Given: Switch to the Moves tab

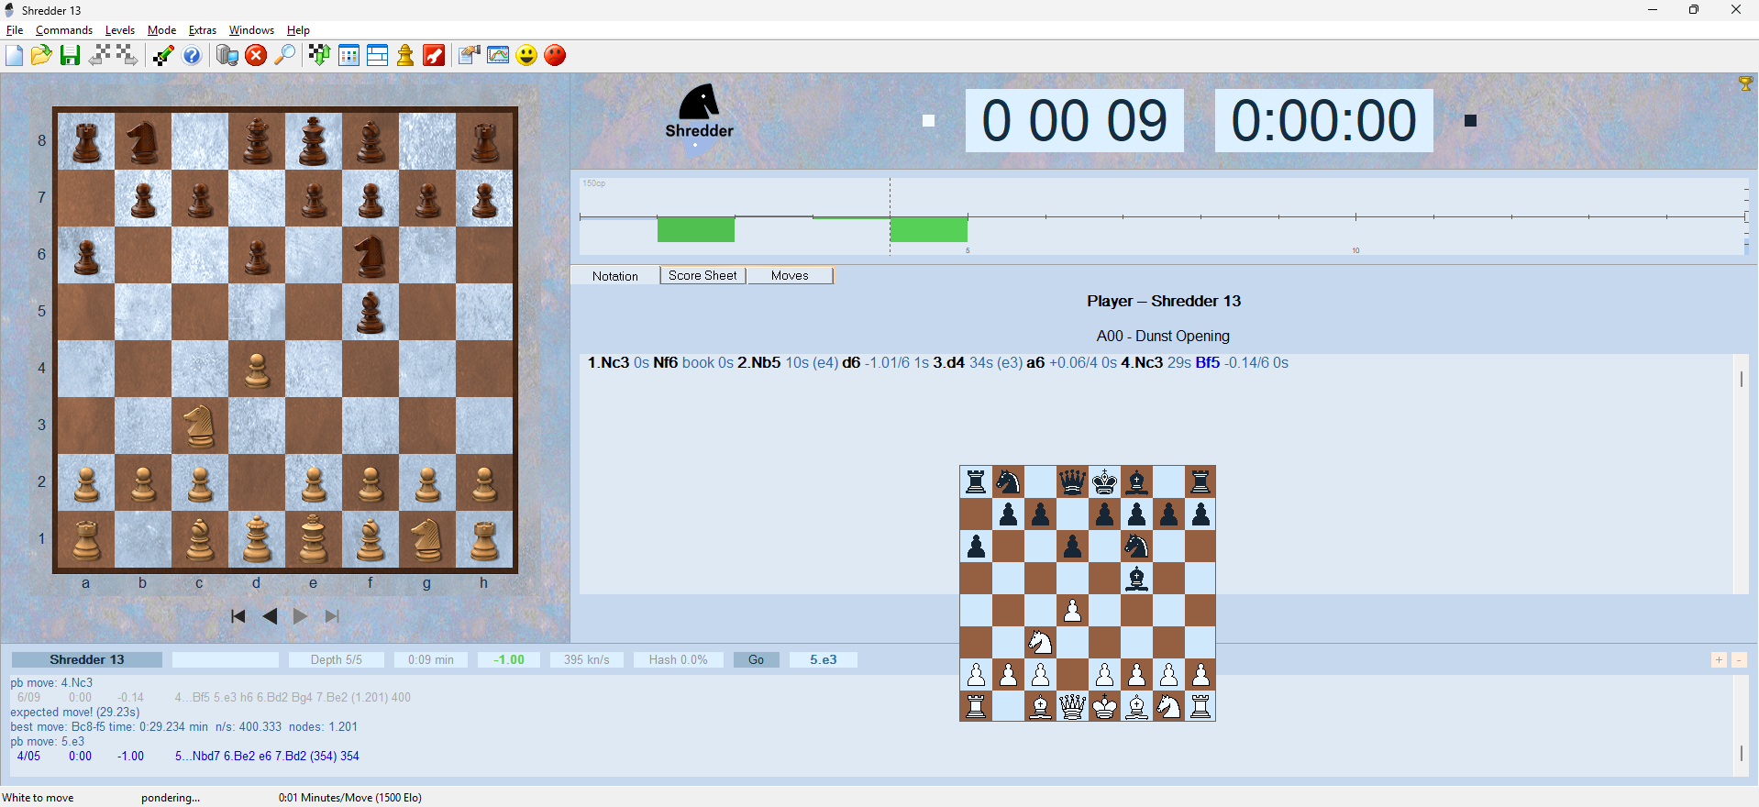Looking at the screenshot, I should 790,276.
